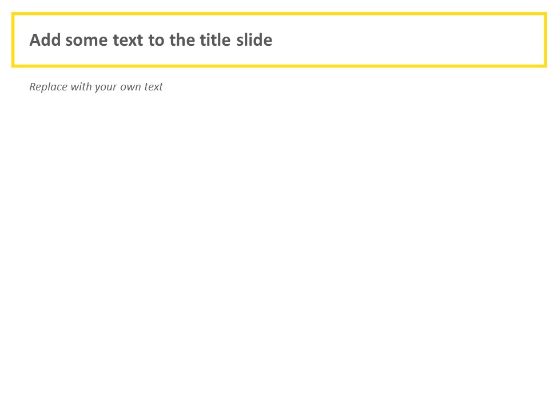Click the bottom edge of the yellow title frame

[279, 65]
